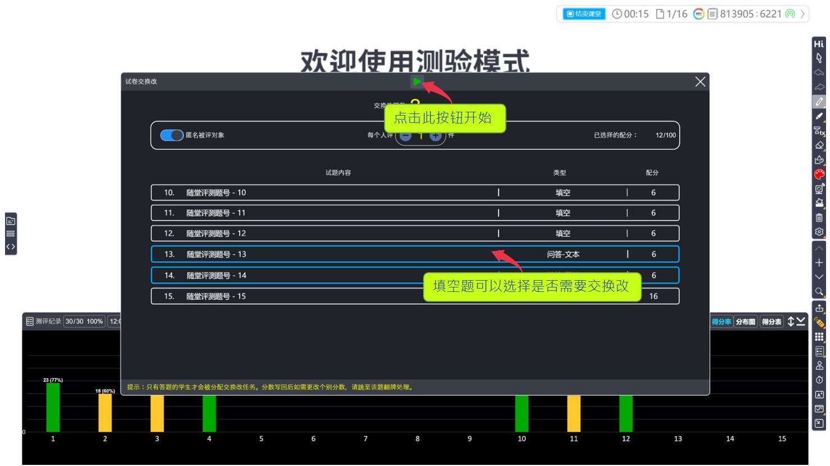This screenshot has width=830, height=466.
Task: Open settings gear in right toolbar
Action: click(x=819, y=232)
